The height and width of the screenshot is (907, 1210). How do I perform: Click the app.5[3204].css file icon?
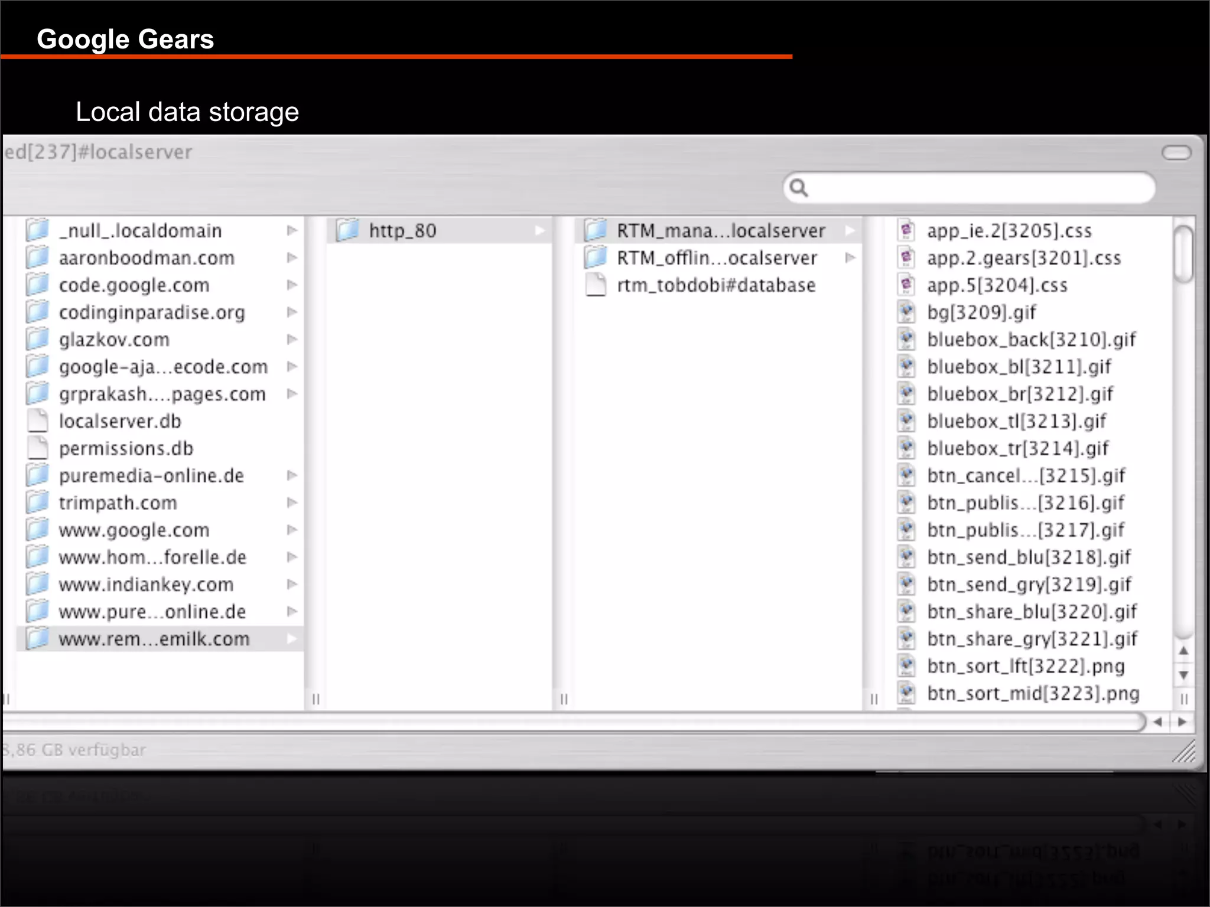click(906, 285)
